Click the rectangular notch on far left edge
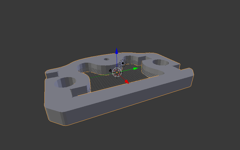Image resolution: width=240 pixels, height=150 pixels. coord(52,74)
